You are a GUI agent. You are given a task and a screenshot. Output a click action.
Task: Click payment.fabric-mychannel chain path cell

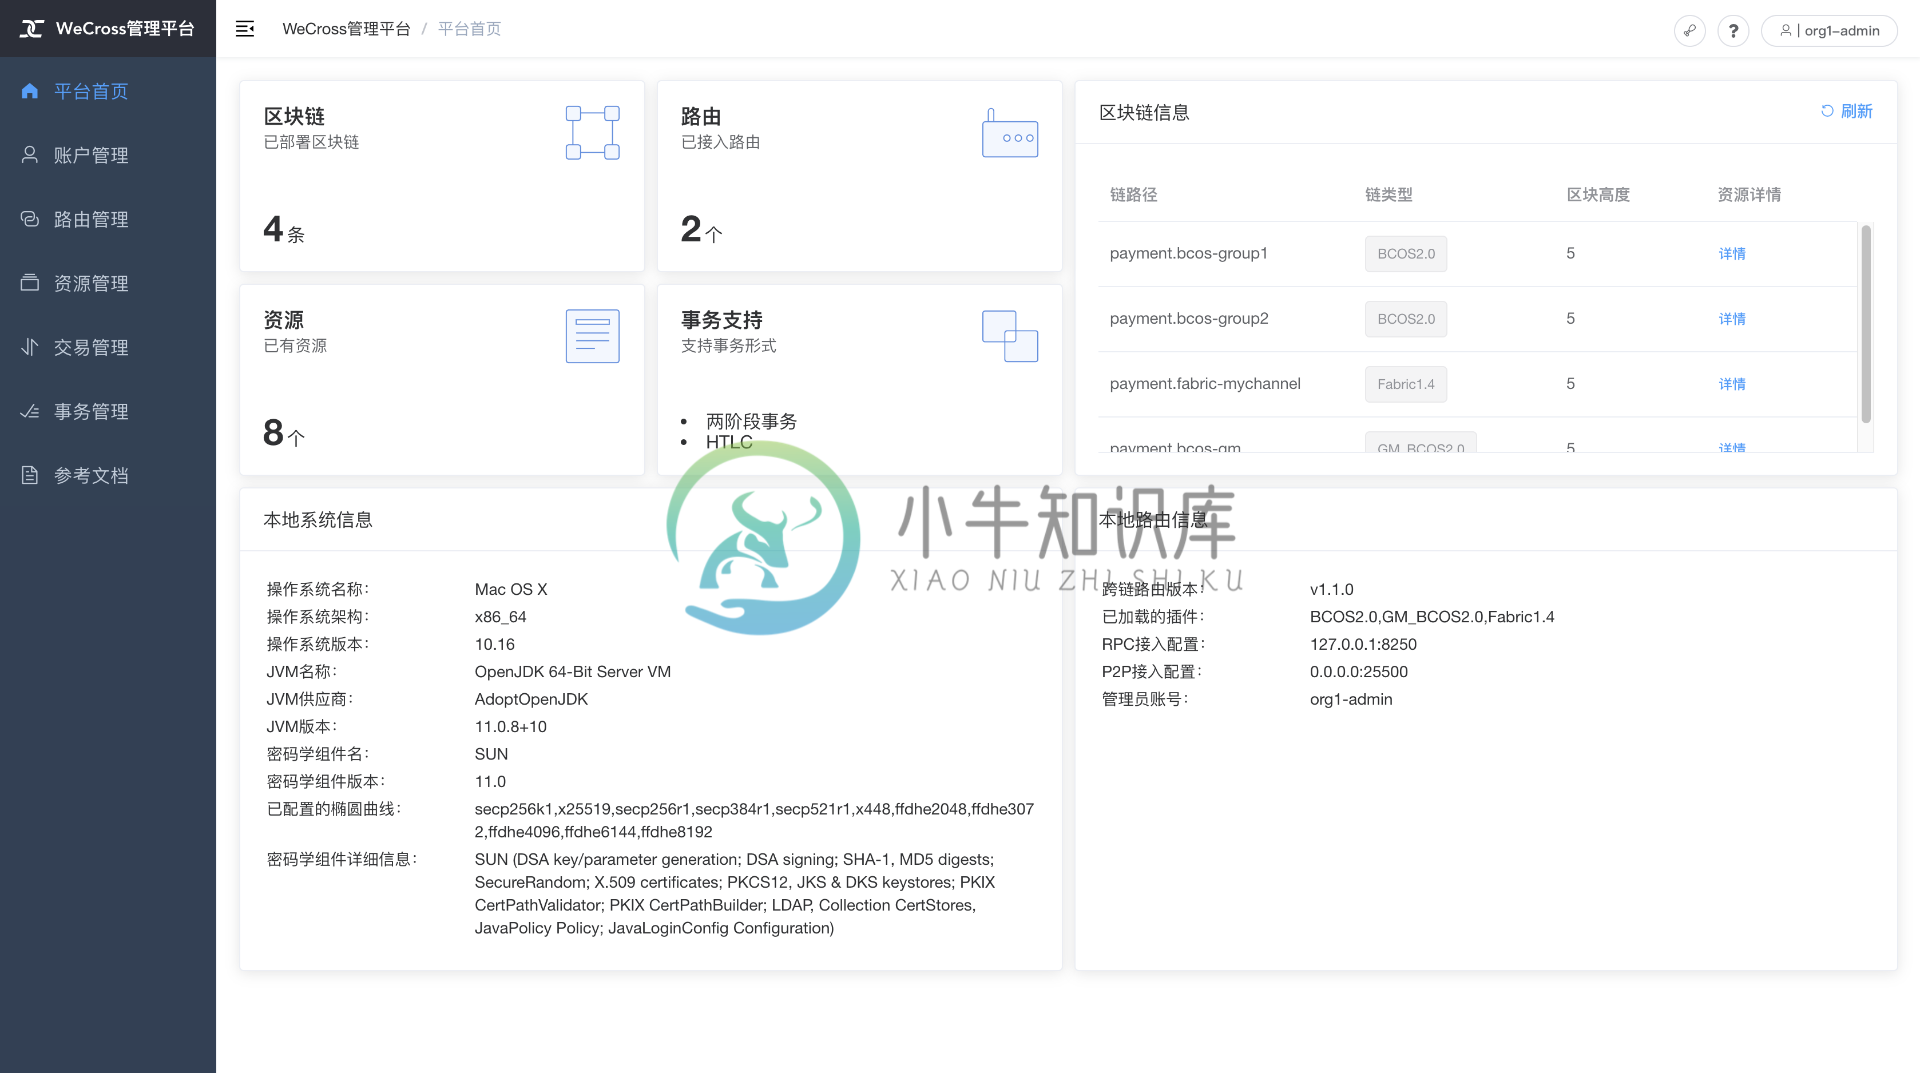[1205, 384]
